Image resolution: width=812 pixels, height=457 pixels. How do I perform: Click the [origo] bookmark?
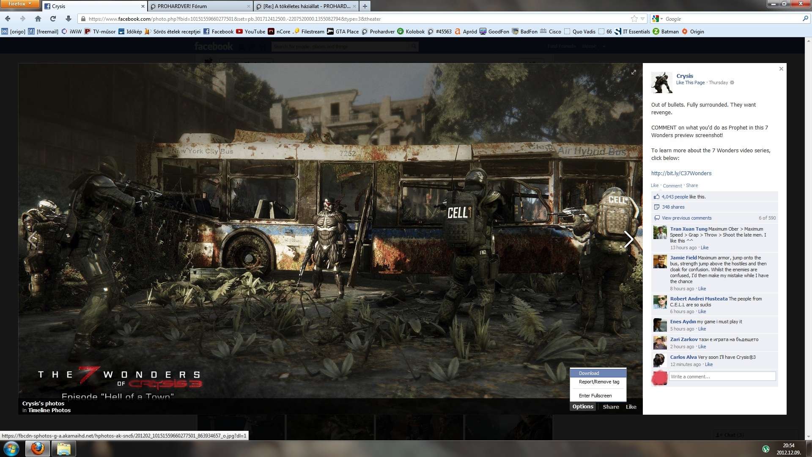(x=14, y=31)
